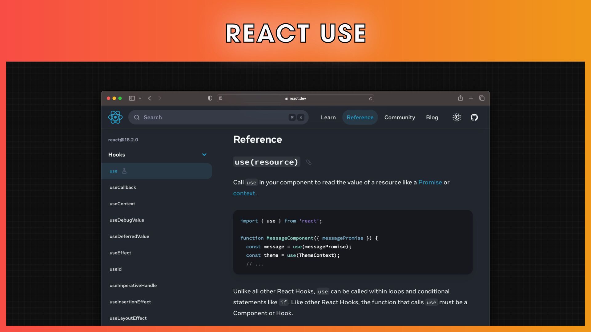Toggle dark/light theme sun icon
The height and width of the screenshot is (332, 591).
coord(457,117)
